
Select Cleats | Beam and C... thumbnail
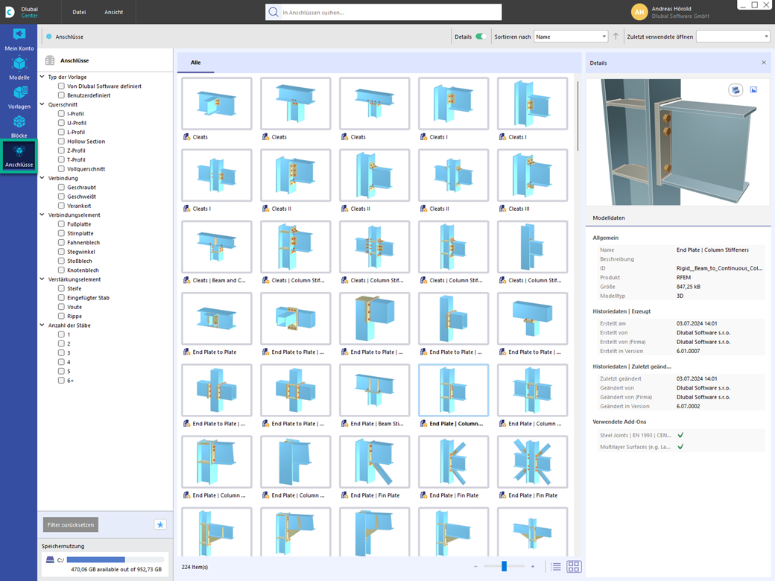(217, 247)
